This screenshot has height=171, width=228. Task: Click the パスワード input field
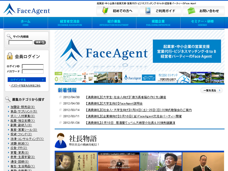coord(33,72)
